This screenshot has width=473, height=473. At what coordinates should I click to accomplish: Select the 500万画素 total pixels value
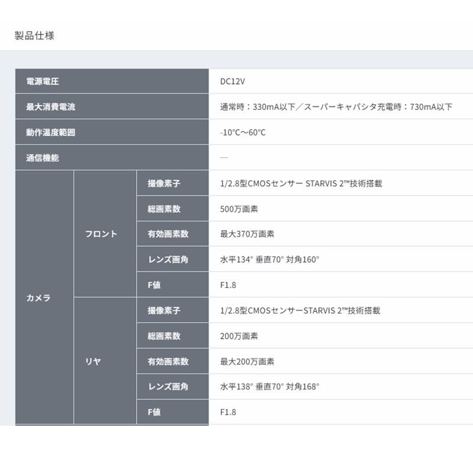click(239, 209)
